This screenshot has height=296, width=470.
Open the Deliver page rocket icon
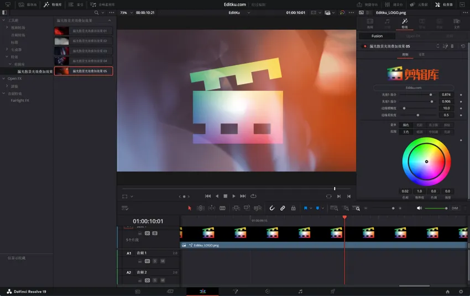point(333,291)
